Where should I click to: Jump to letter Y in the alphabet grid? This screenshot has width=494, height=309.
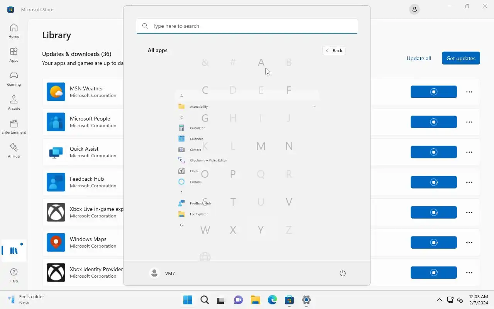coord(261,230)
